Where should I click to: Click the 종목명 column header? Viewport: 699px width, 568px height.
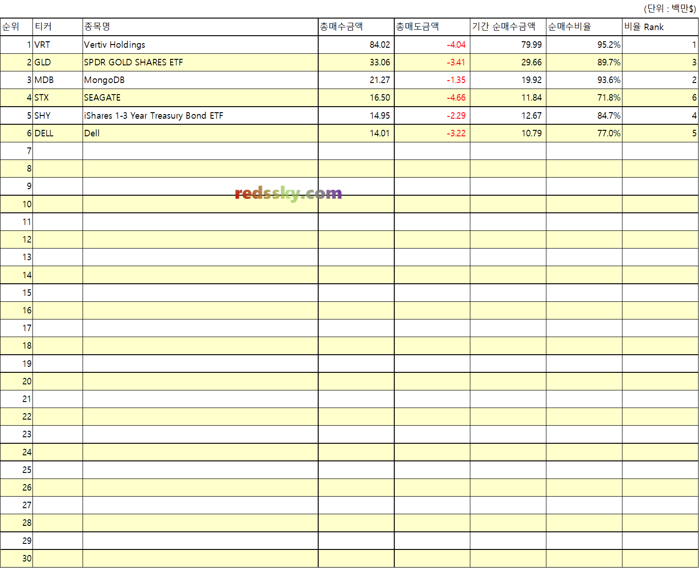coord(200,27)
